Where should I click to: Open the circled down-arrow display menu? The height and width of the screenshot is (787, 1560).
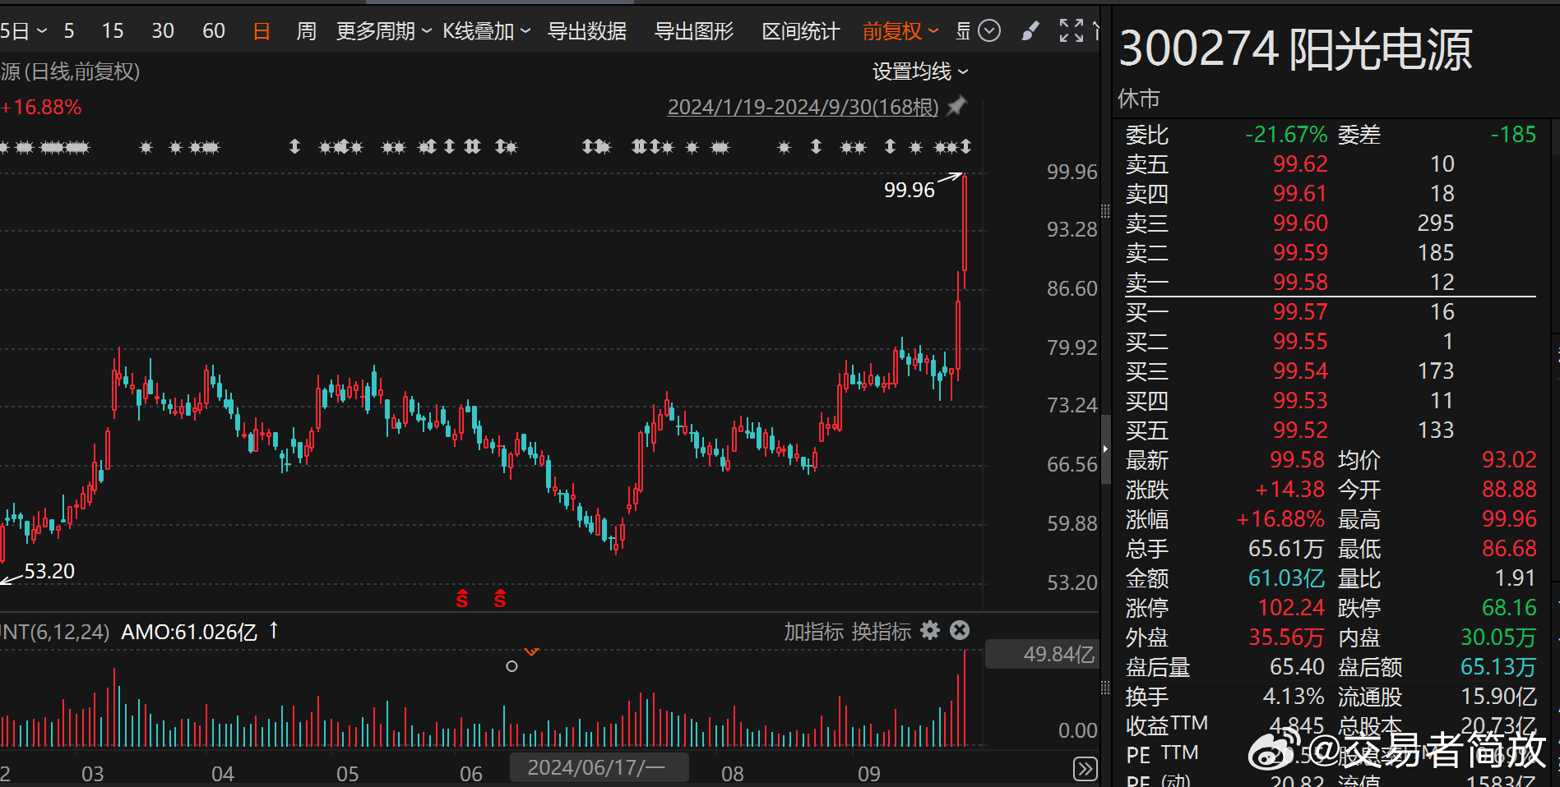click(x=989, y=31)
